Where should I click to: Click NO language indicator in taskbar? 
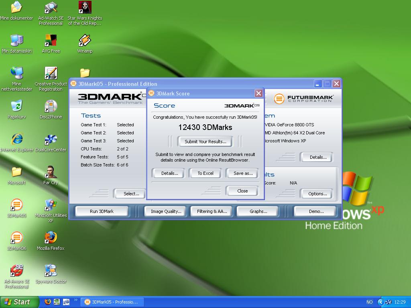click(370, 302)
